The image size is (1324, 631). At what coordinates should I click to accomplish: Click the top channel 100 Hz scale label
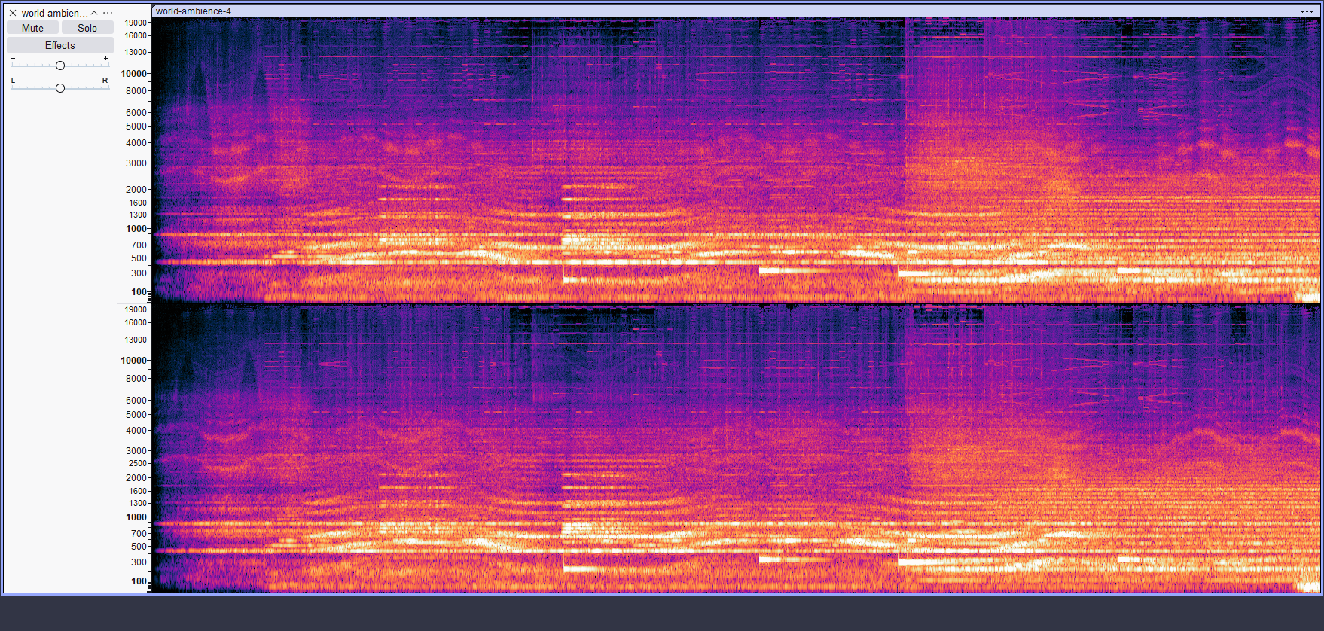[139, 292]
